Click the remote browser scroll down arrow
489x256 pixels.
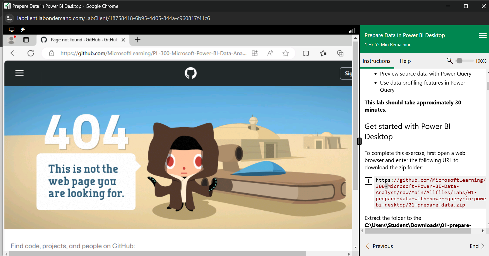pos(355,247)
